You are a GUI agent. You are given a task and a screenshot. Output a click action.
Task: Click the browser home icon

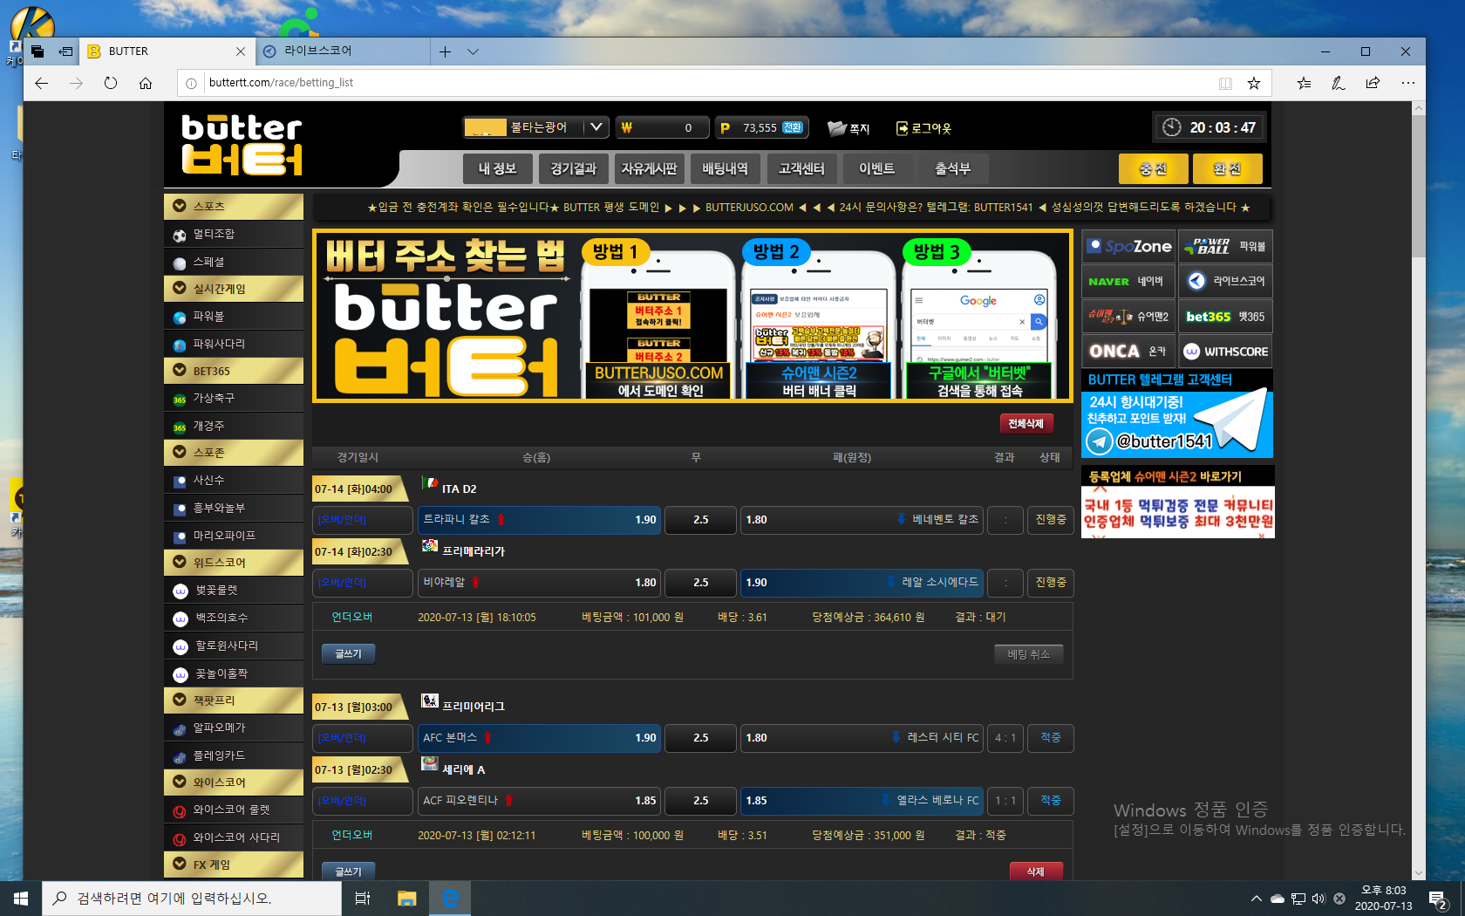146,83
